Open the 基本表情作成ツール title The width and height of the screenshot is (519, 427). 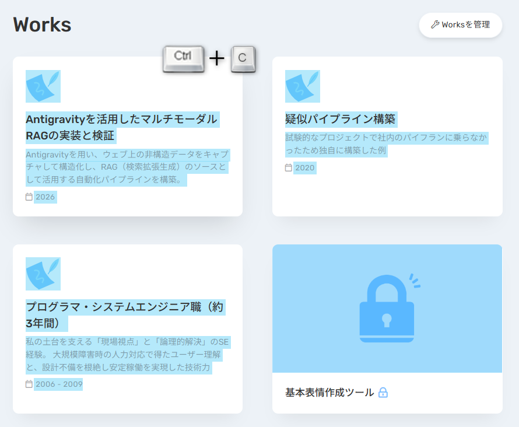coord(329,393)
